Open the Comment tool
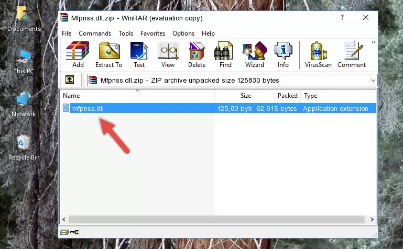403x249 pixels. tap(352, 54)
